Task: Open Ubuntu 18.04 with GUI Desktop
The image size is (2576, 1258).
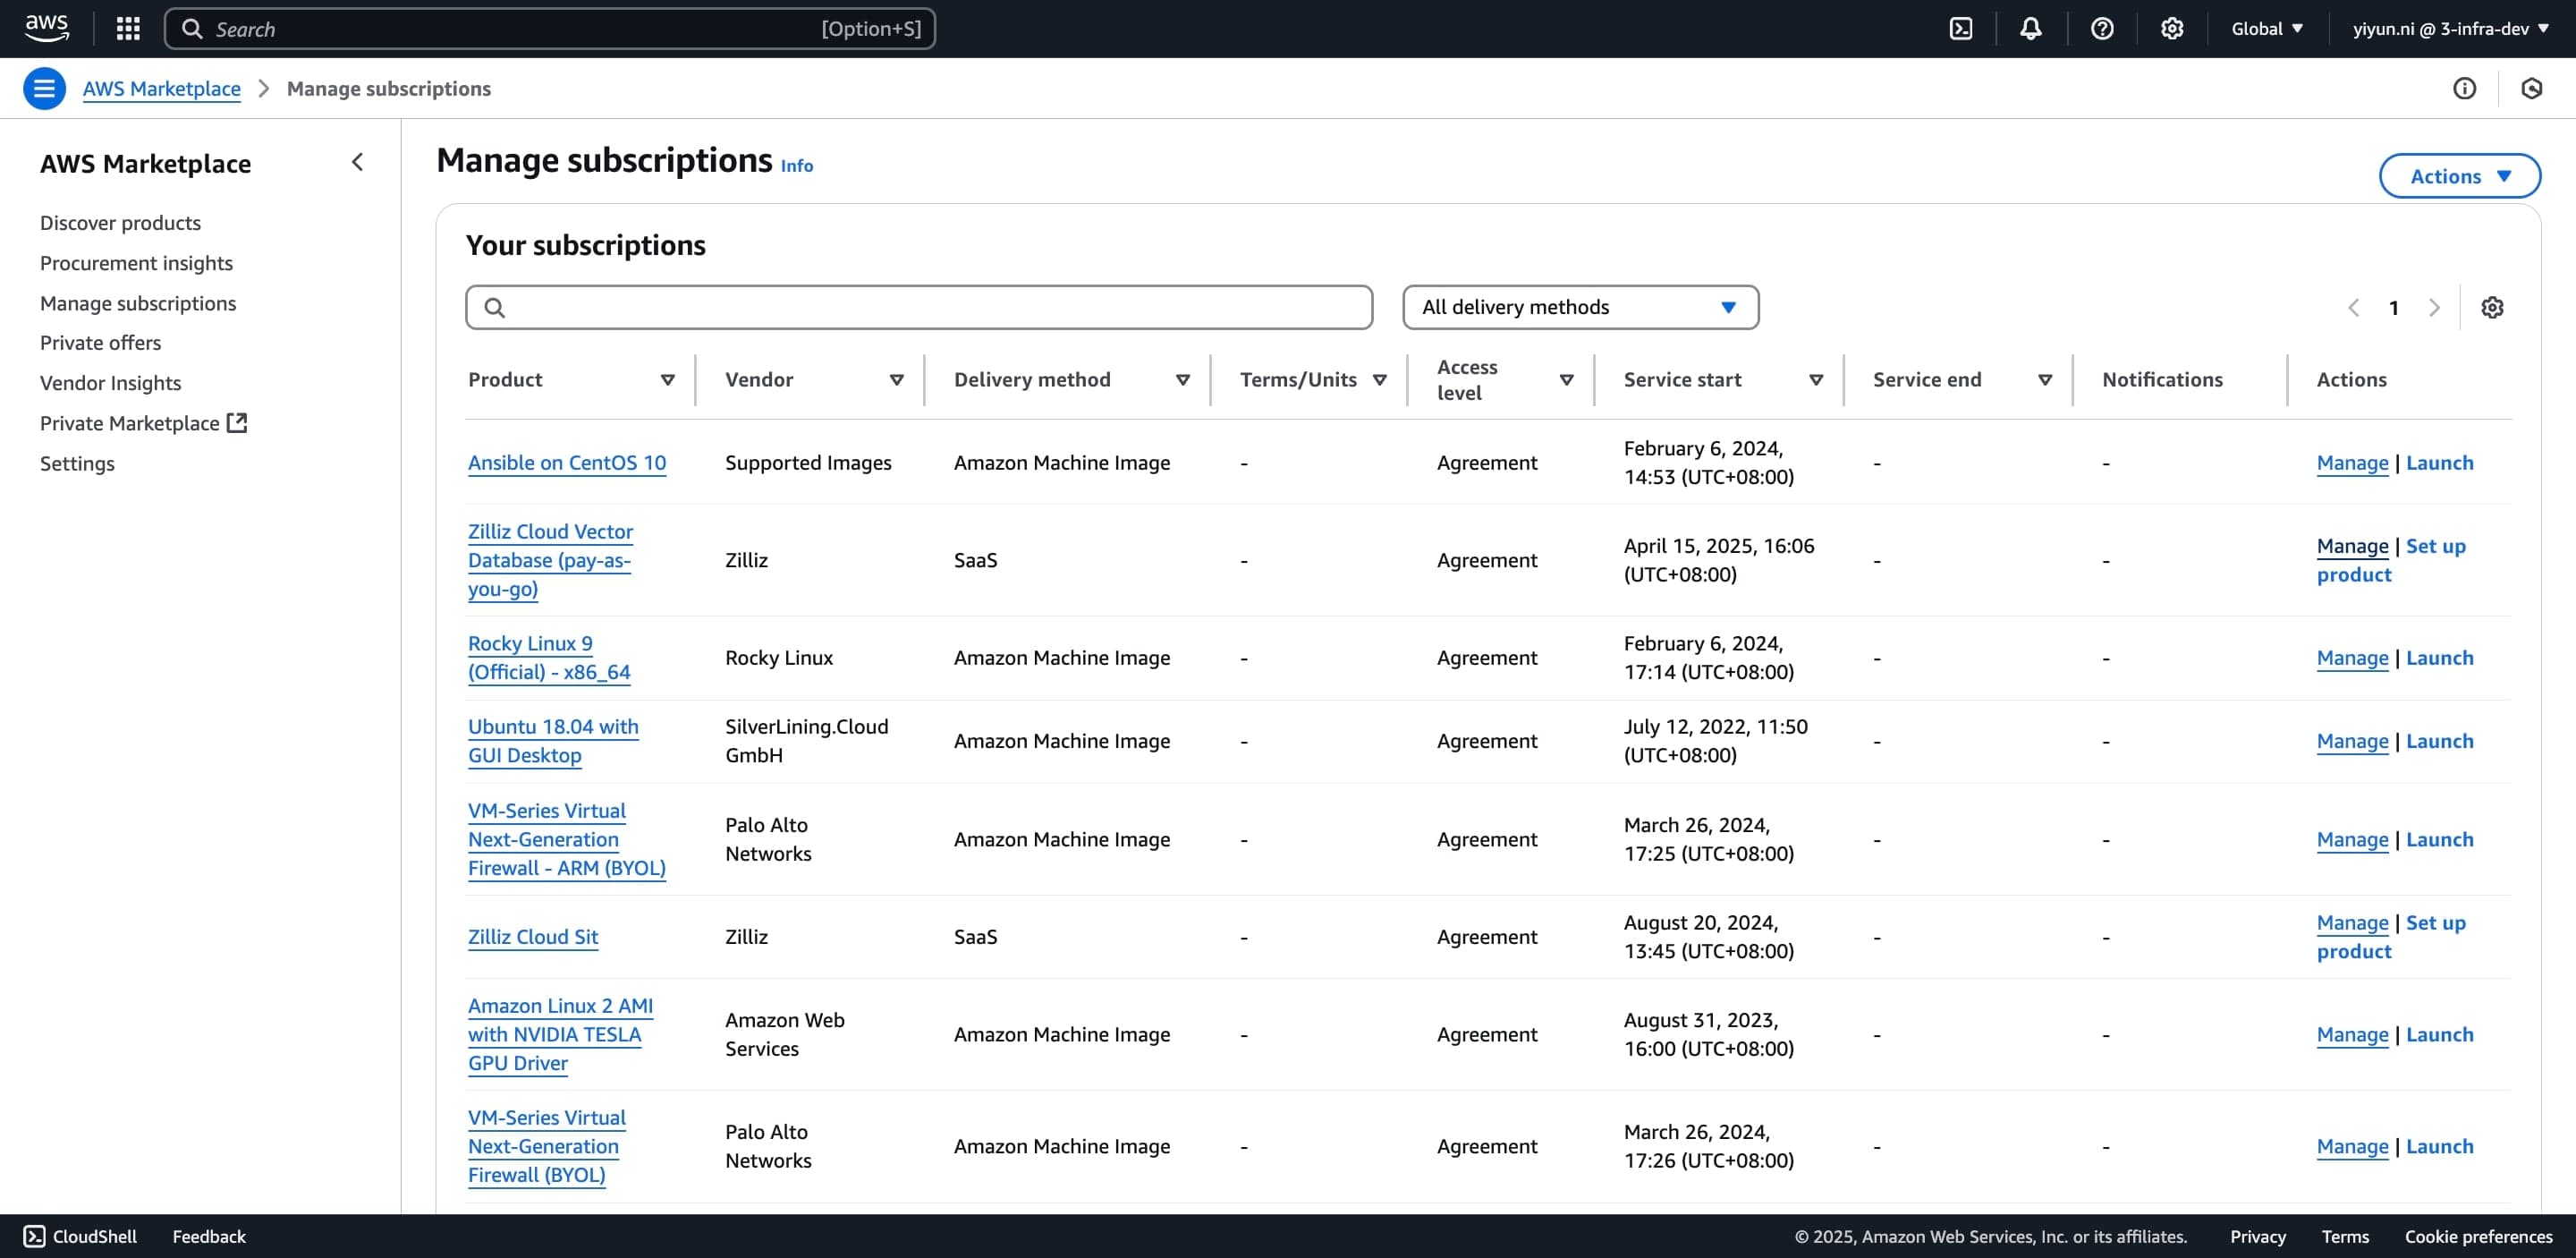Action: 553,740
